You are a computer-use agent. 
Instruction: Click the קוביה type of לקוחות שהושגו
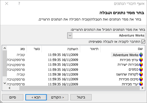point(21,74)
